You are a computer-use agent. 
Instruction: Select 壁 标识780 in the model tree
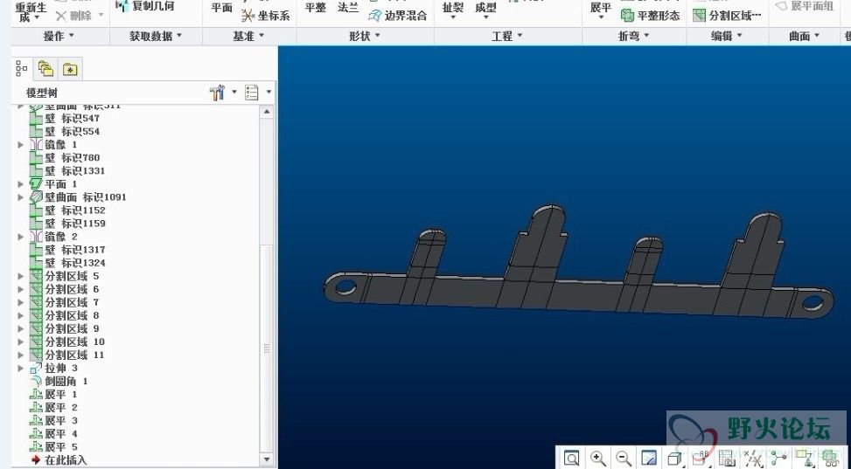coord(65,158)
